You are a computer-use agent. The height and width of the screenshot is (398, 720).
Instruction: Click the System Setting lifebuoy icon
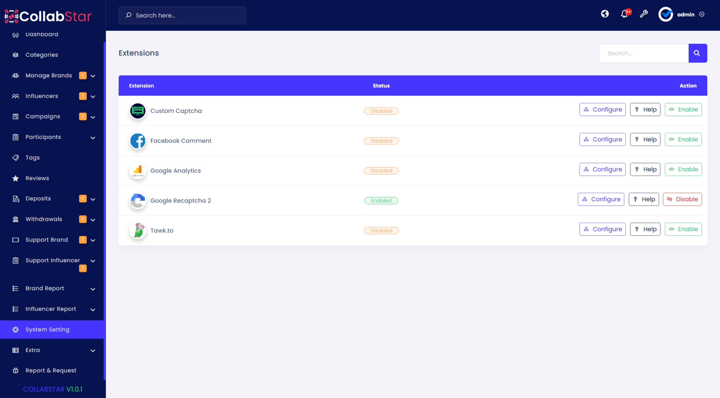point(16,330)
